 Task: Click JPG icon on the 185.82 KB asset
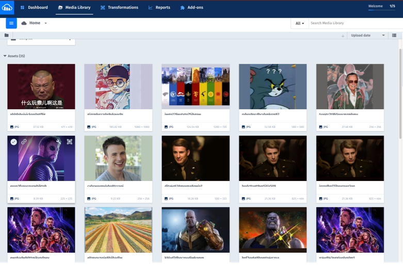click(89, 127)
